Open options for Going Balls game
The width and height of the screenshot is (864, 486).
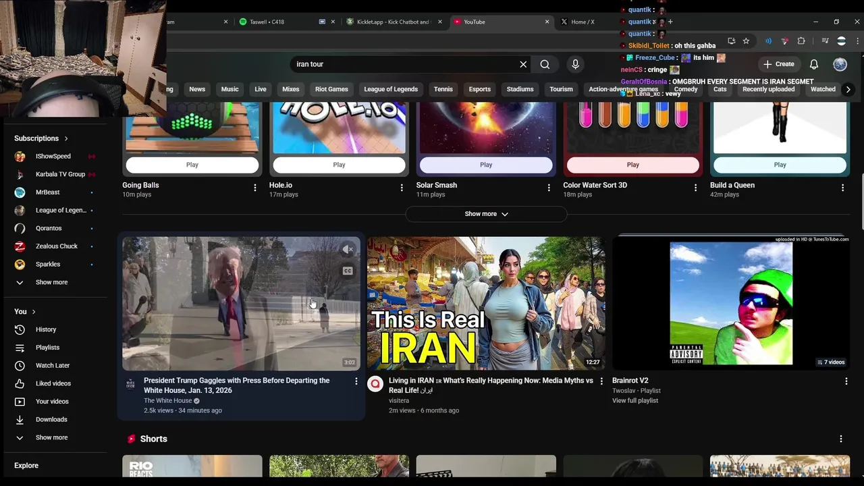pos(255,188)
